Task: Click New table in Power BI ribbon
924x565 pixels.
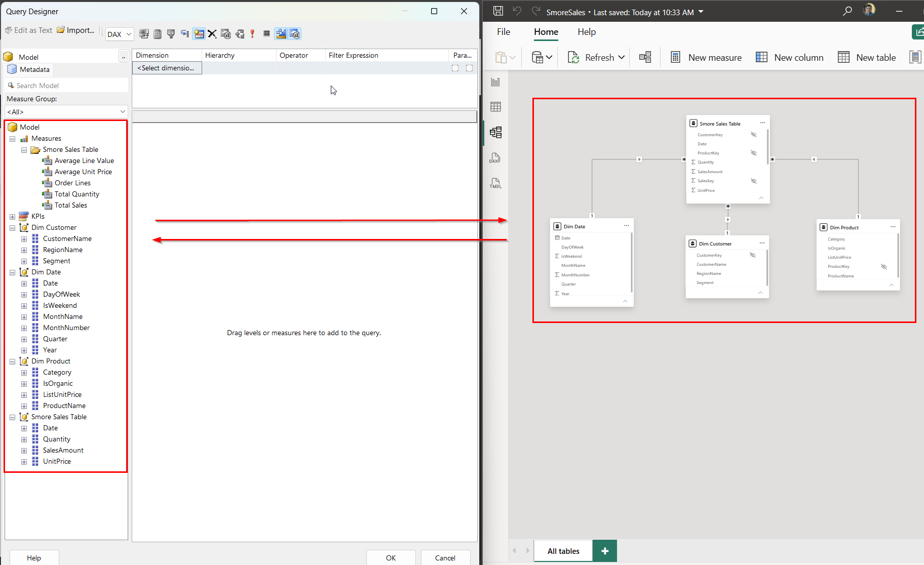Action: (x=867, y=57)
